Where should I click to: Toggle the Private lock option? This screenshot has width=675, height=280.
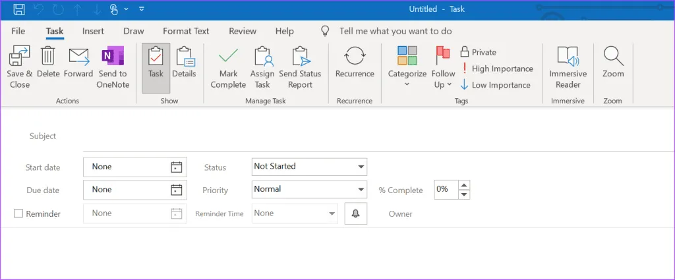[479, 52]
